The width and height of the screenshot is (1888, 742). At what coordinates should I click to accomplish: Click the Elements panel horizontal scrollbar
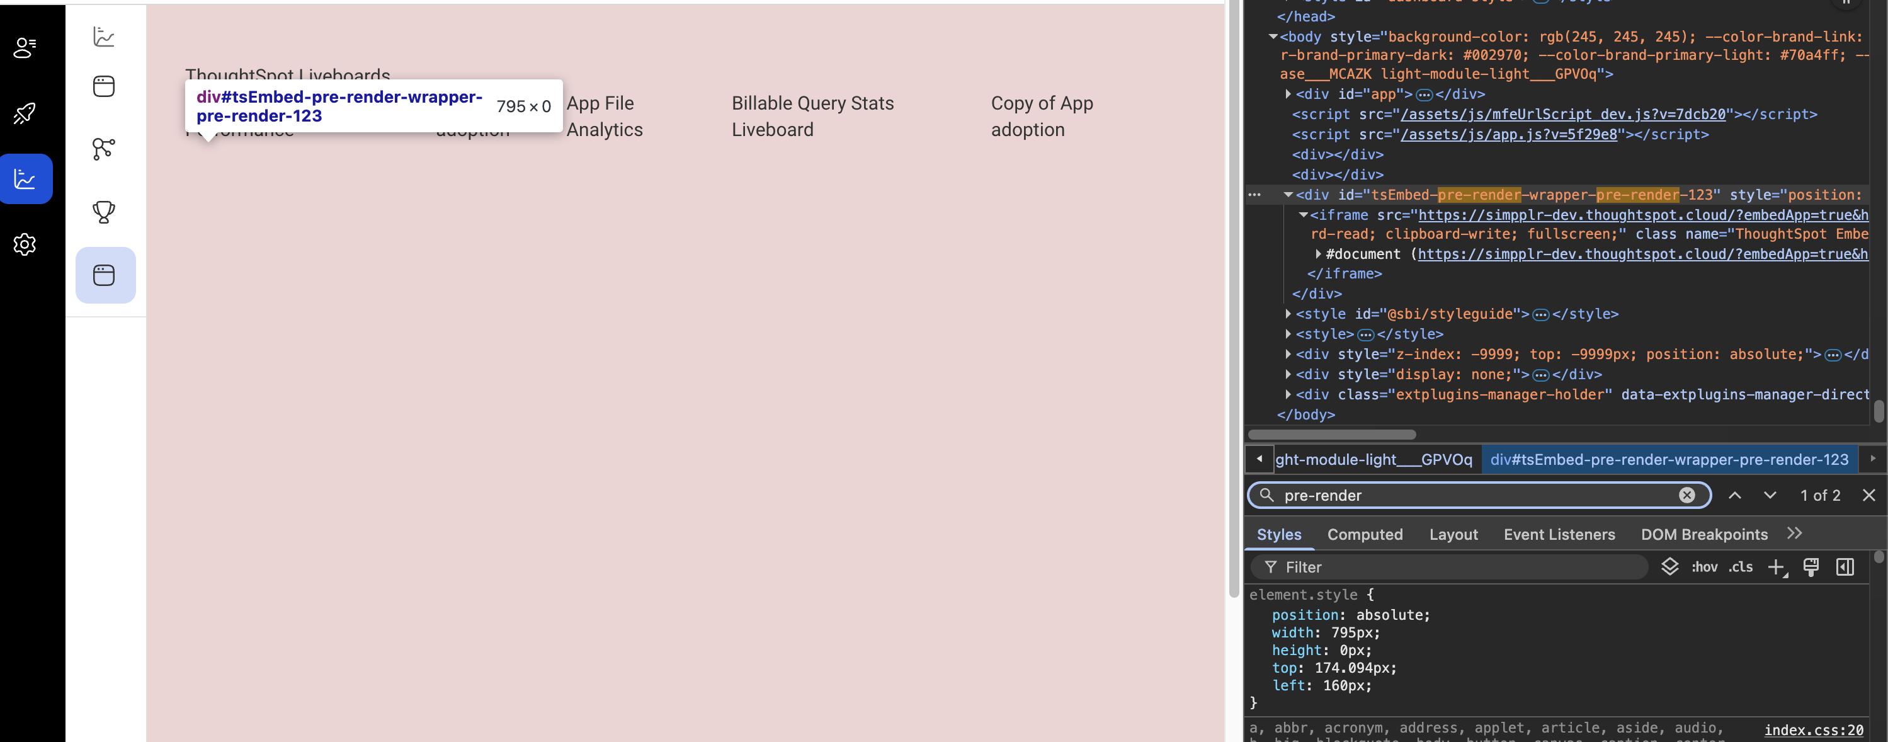click(1332, 435)
